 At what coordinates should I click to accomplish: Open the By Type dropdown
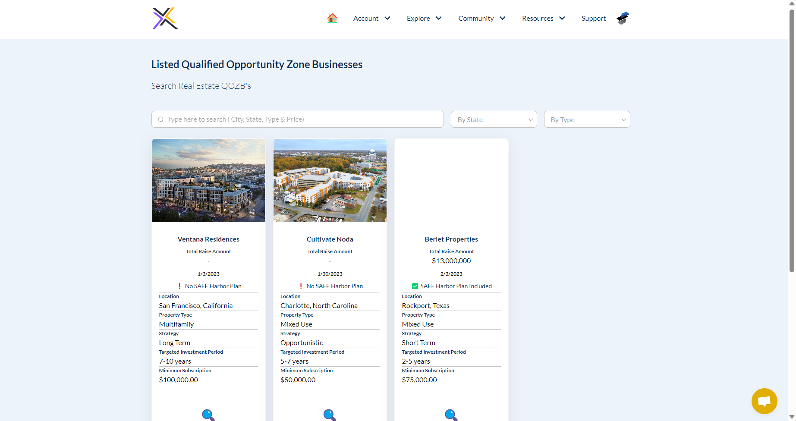587,119
